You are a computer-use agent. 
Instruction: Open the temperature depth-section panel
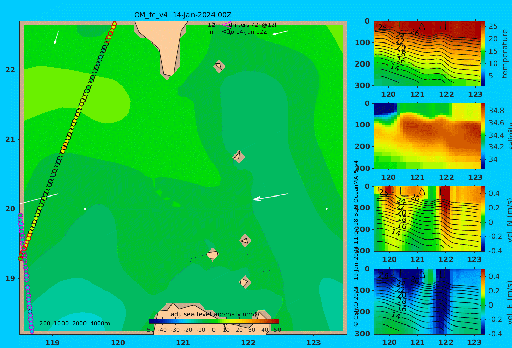427,54
